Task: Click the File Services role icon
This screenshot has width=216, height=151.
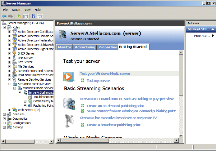Action: 15,66
